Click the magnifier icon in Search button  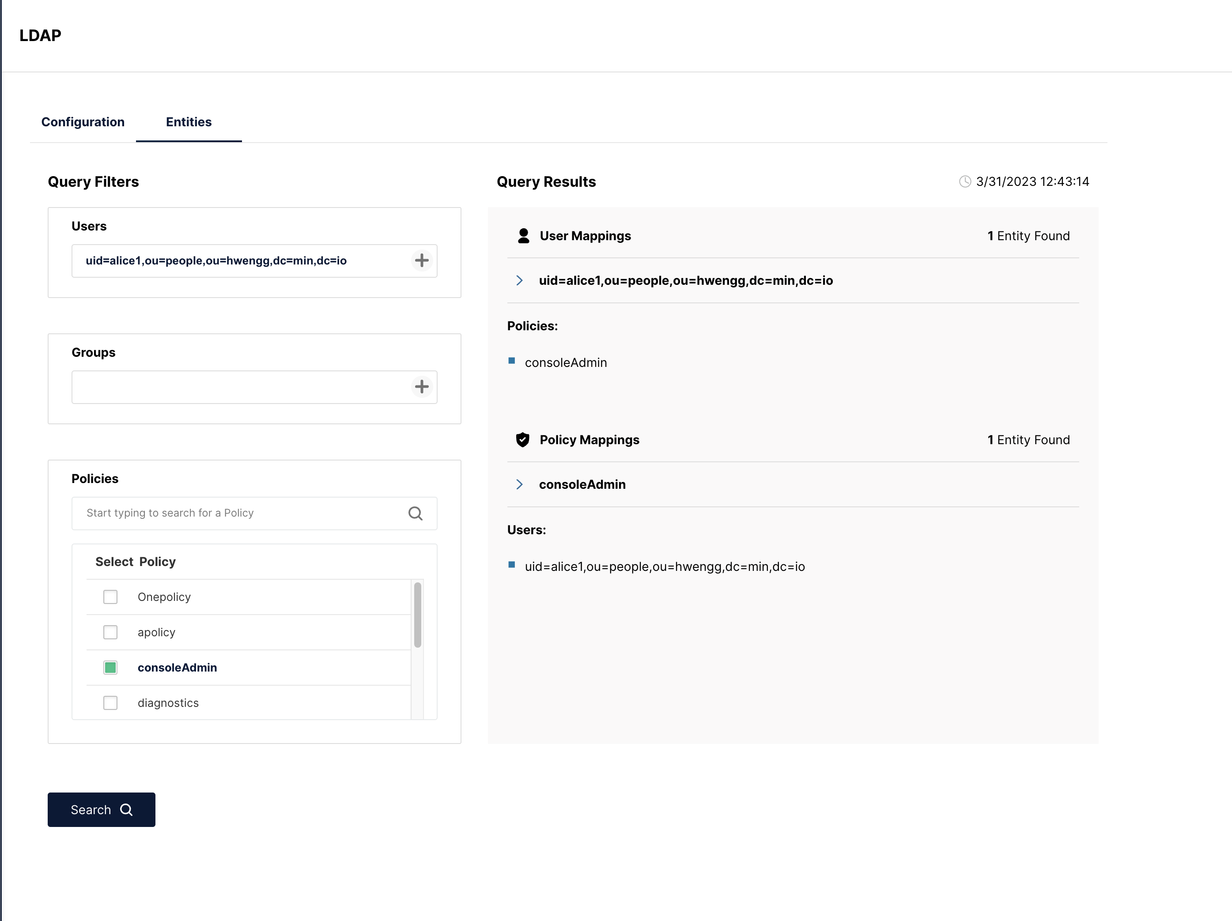126,810
